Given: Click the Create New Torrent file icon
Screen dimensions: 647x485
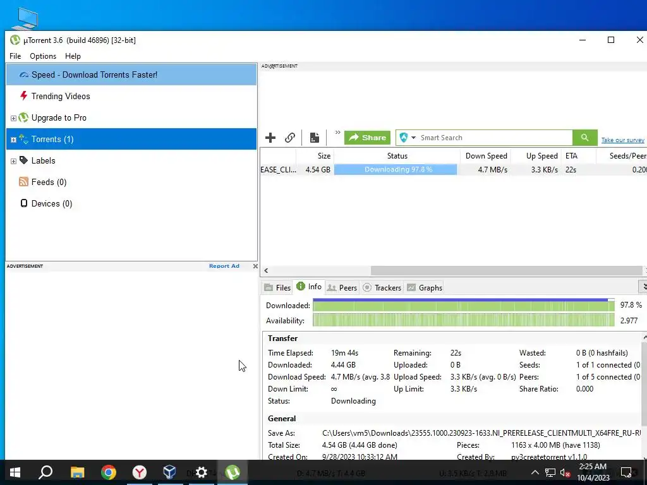Looking at the screenshot, I should pyautogui.click(x=315, y=138).
